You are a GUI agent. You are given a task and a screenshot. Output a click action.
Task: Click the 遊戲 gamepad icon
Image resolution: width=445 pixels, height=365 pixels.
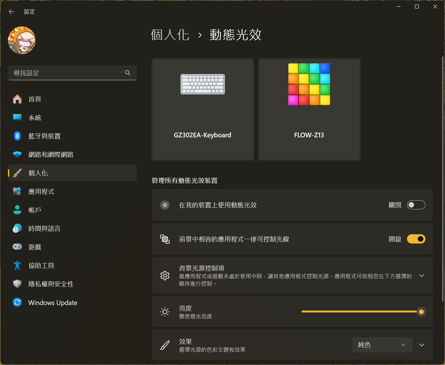17,247
